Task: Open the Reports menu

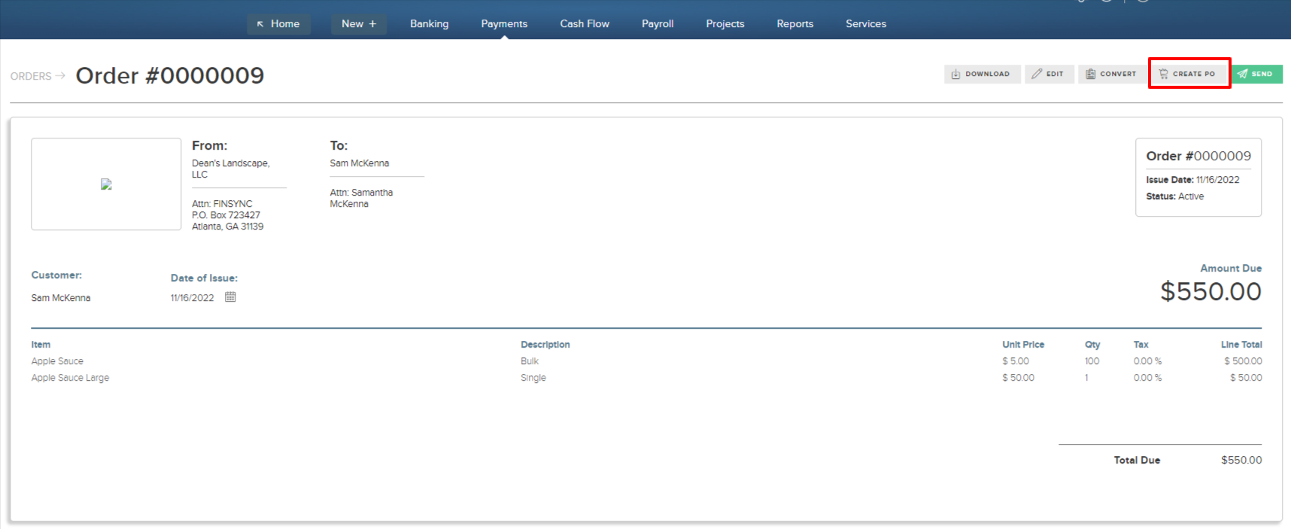Action: coord(795,24)
